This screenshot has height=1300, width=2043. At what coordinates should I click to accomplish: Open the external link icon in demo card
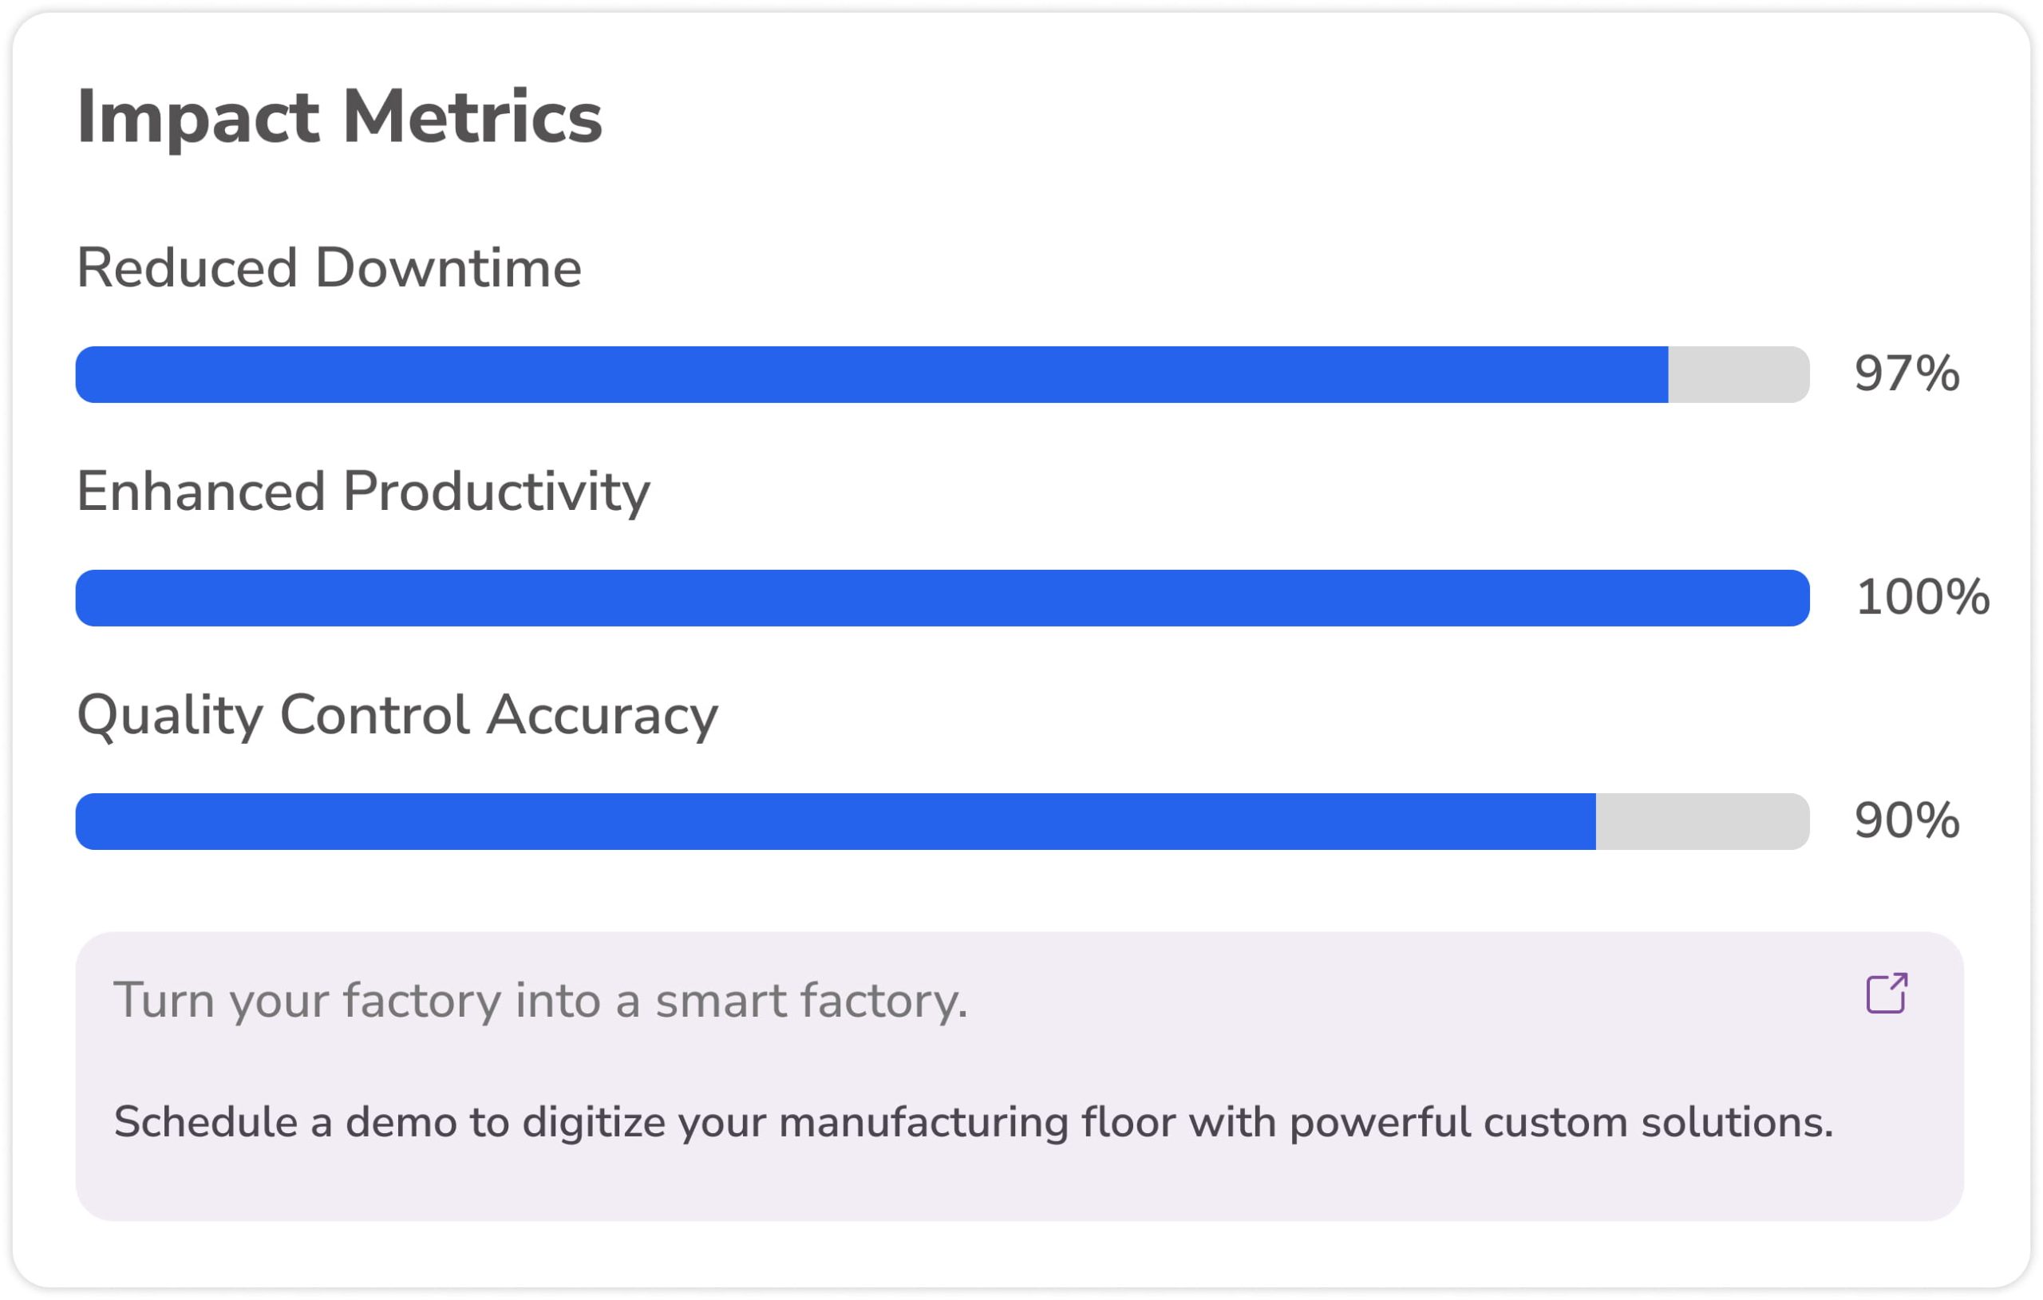1887,993
